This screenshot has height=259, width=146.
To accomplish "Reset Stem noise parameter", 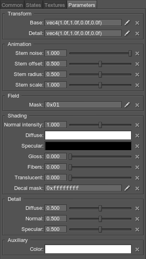I will [x=137, y=53].
